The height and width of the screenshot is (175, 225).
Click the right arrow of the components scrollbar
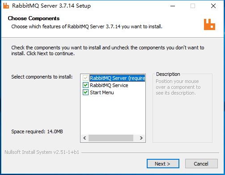(x=141, y=138)
